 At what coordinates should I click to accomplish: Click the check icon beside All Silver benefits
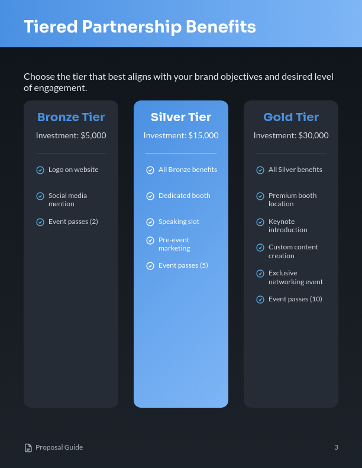tap(260, 170)
